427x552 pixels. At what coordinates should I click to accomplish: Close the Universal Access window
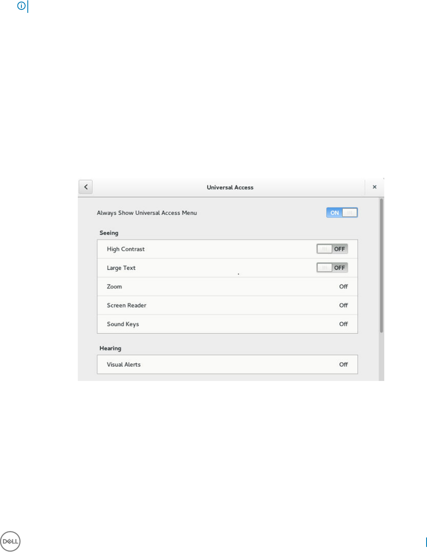pyautogui.click(x=374, y=187)
